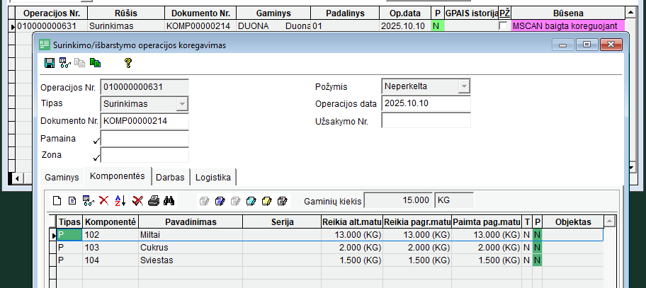The height and width of the screenshot is (288, 646).
Task: Click the new blank row icon
Action: click(58, 200)
